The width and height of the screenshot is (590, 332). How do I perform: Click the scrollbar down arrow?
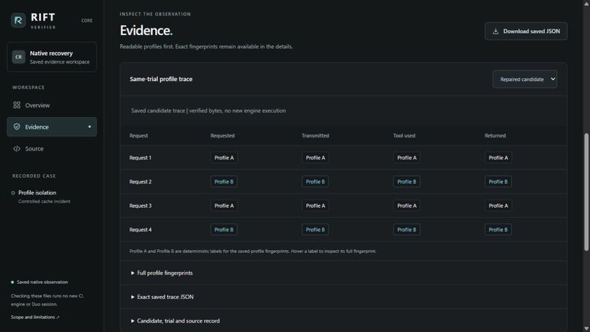[x=586, y=328]
